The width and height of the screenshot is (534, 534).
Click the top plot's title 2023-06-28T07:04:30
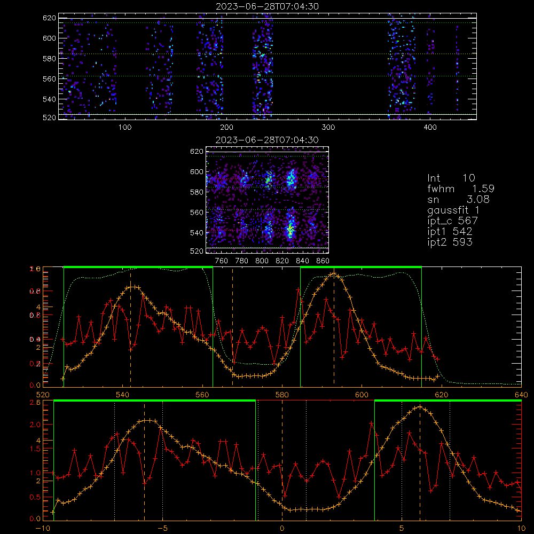point(268,6)
